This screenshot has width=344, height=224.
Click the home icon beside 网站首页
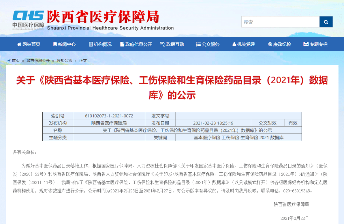(19, 44)
